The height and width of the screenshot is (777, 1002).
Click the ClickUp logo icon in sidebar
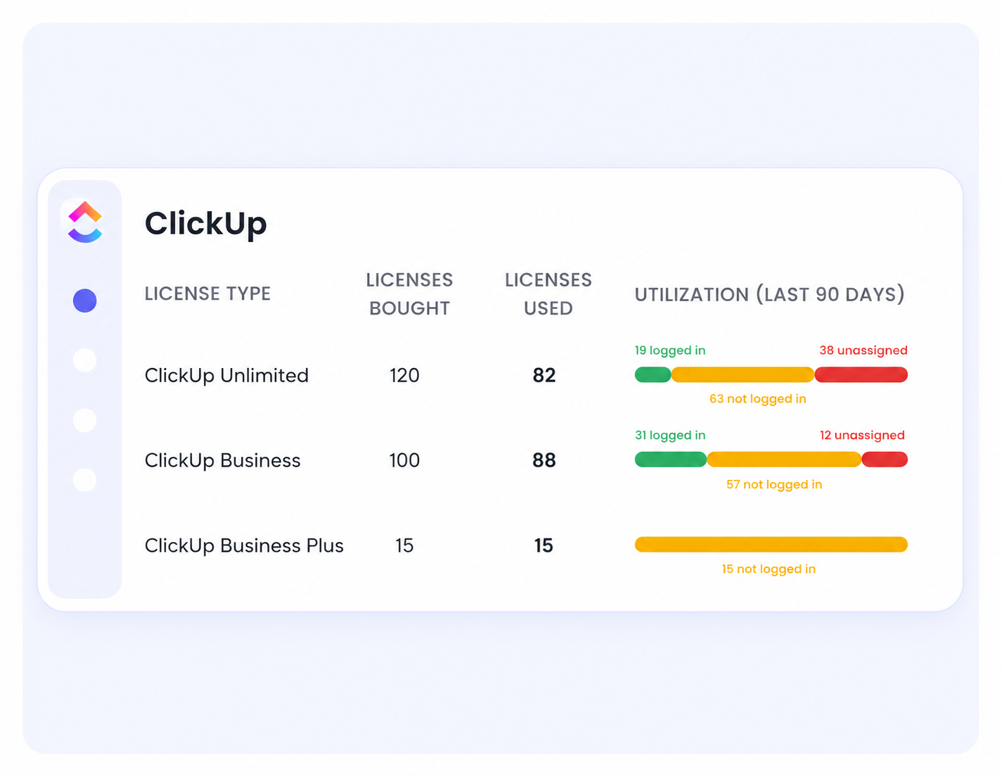[x=85, y=222]
